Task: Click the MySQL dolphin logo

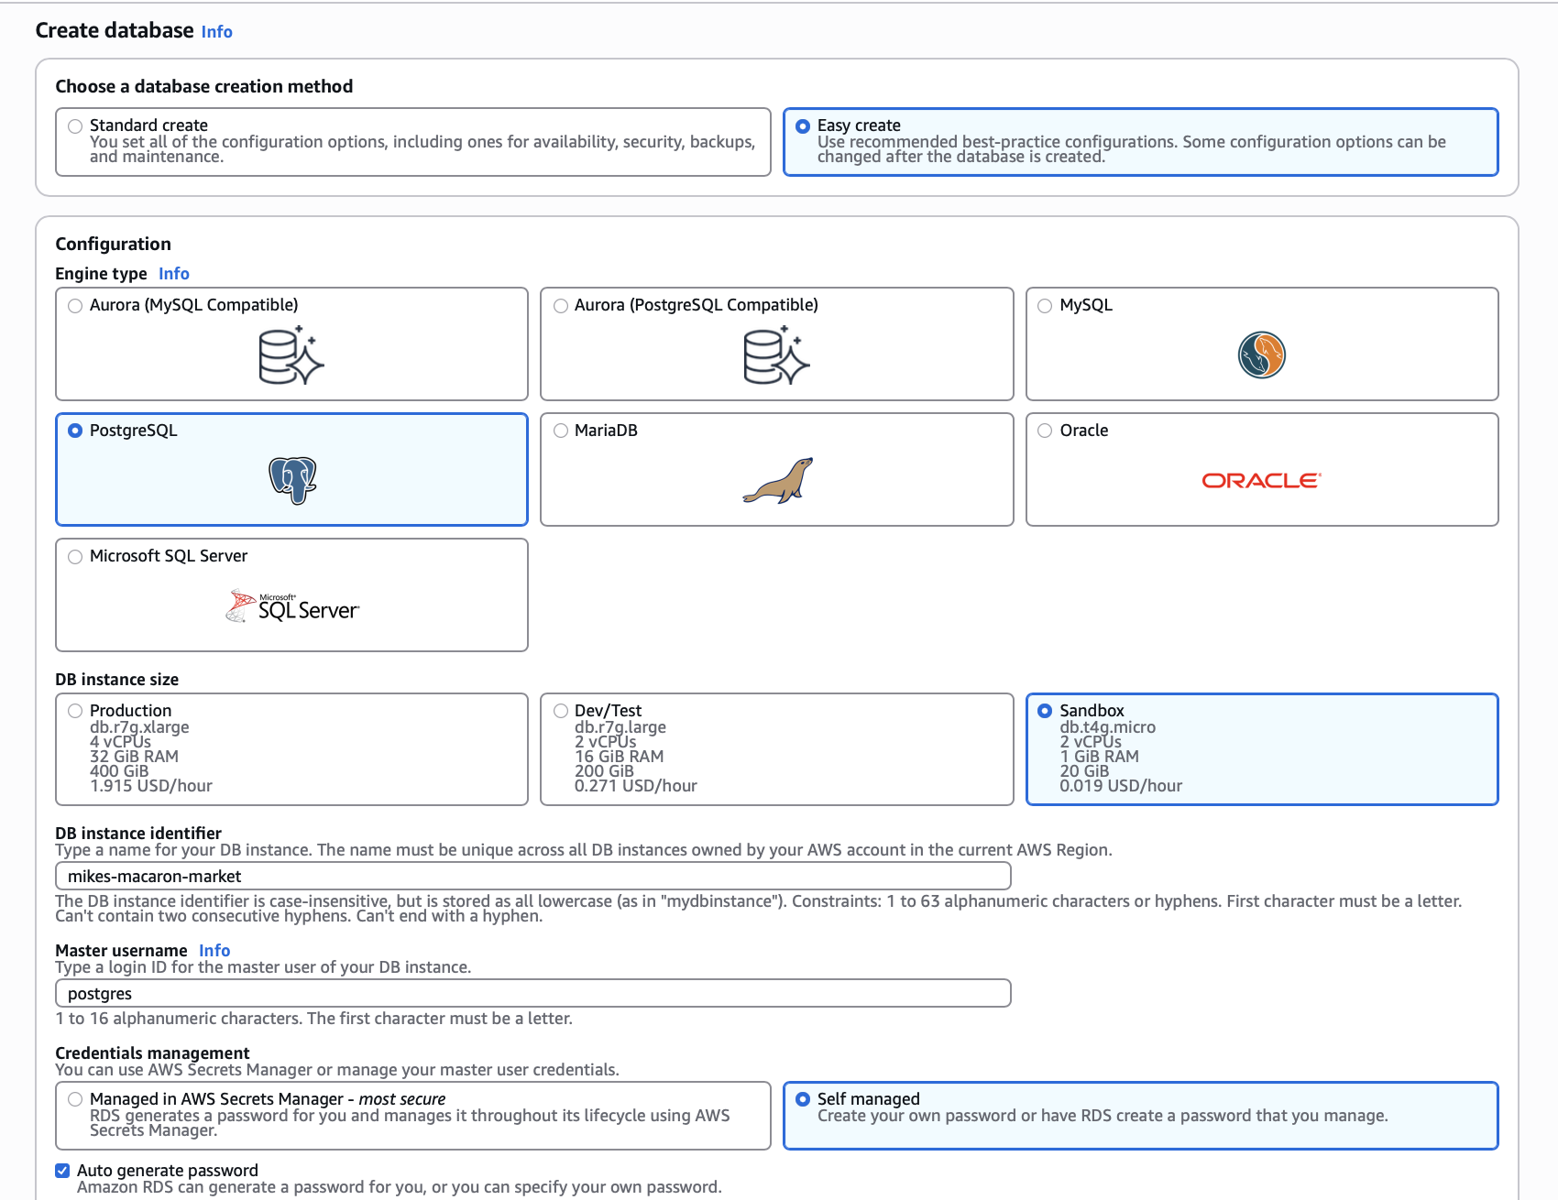Action: click(1261, 355)
